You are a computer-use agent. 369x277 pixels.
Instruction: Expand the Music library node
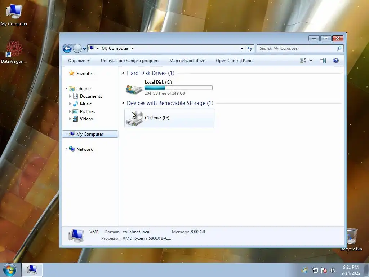[70, 104]
